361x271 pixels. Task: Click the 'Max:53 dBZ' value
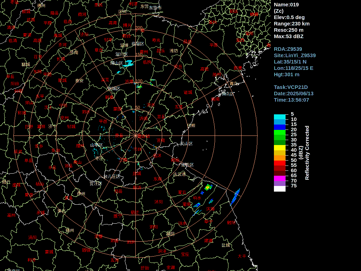pyautogui.click(x=288, y=36)
